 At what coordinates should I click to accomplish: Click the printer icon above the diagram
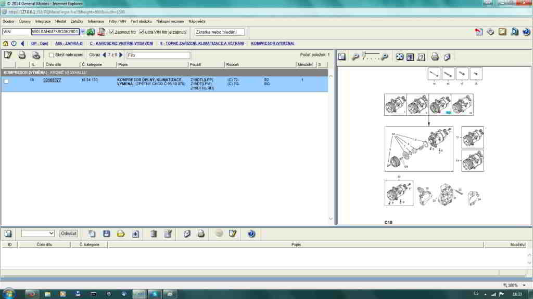tap(435, 57)
